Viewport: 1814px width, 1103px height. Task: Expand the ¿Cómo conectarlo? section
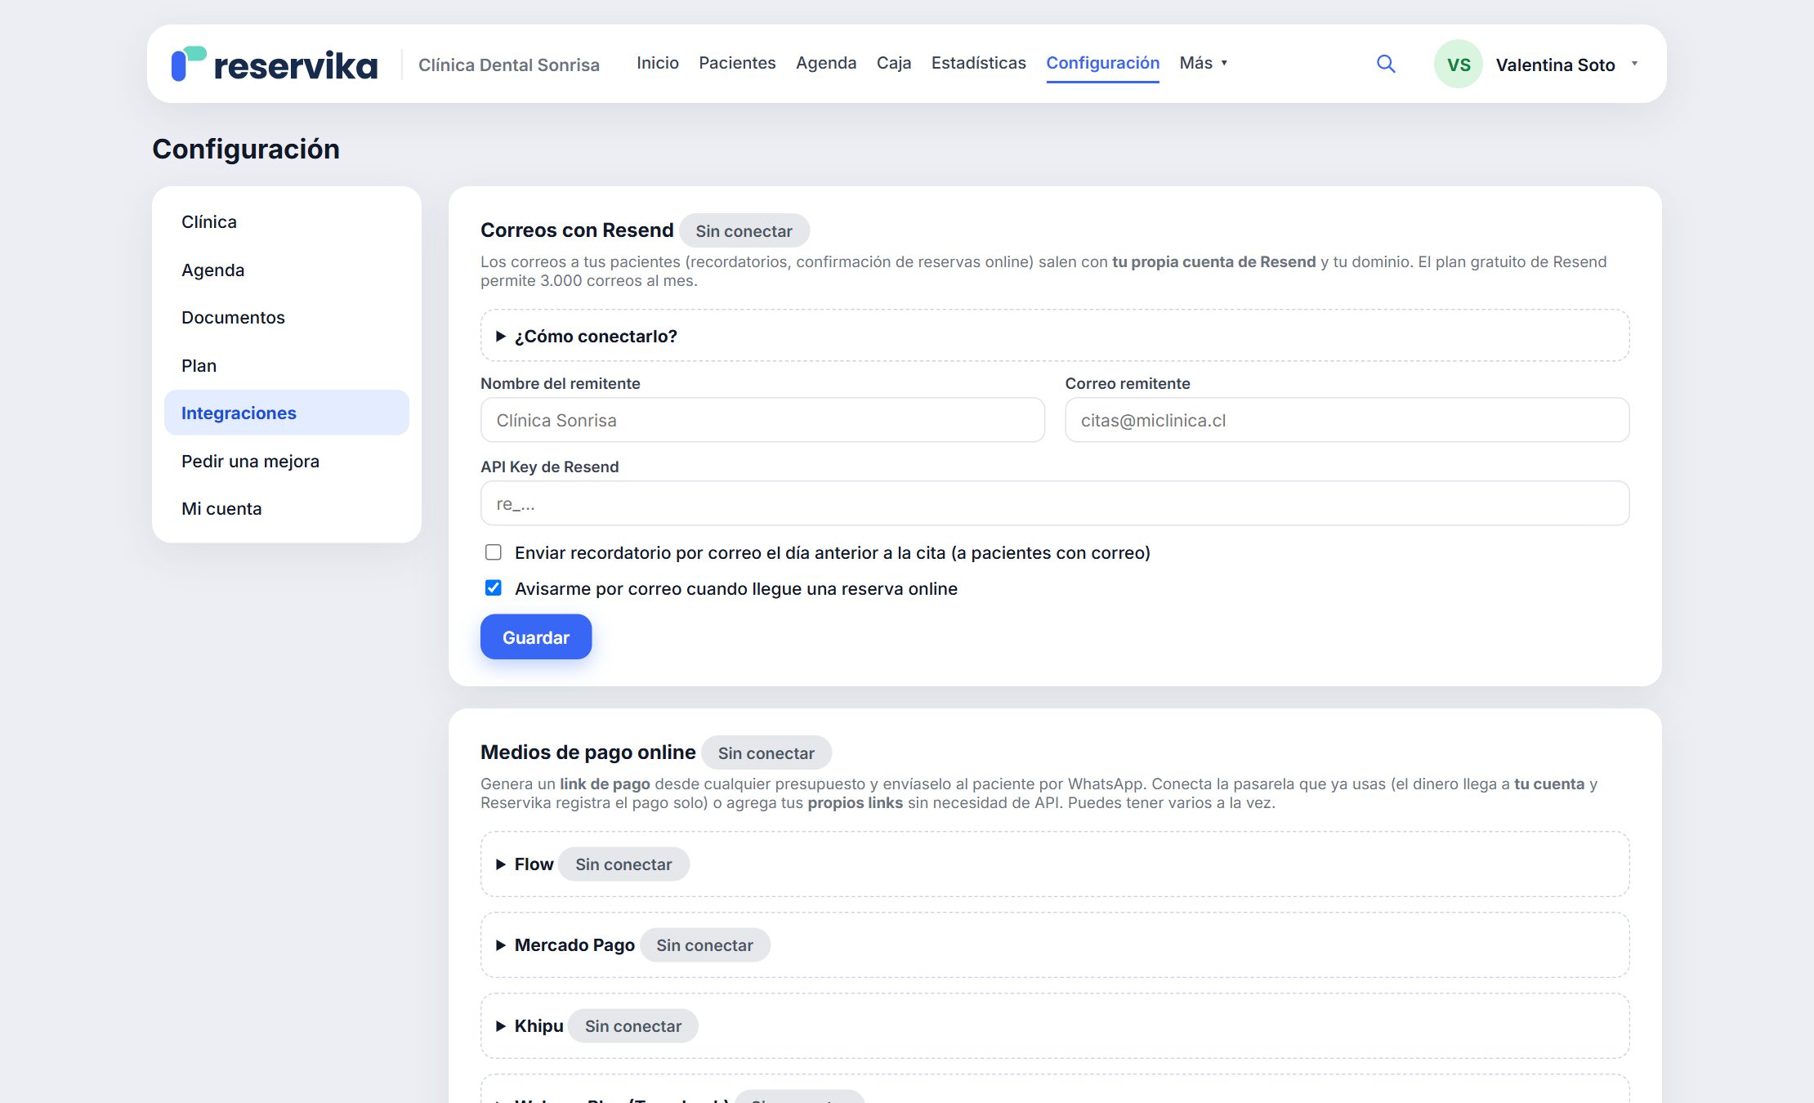(1055, 336)
